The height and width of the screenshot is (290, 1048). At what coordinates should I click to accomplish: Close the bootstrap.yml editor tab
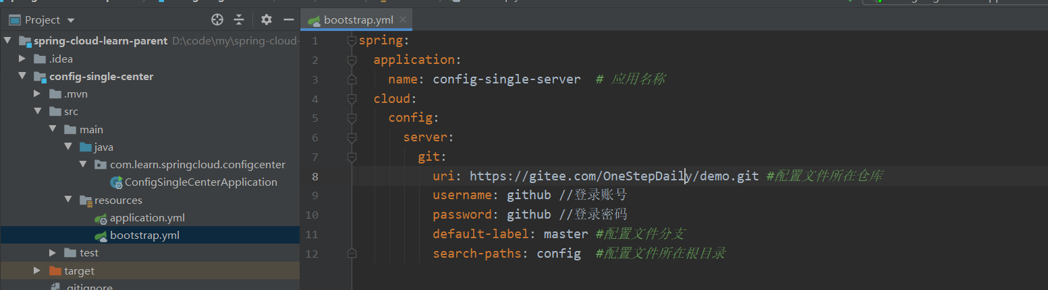coord(404,20)
